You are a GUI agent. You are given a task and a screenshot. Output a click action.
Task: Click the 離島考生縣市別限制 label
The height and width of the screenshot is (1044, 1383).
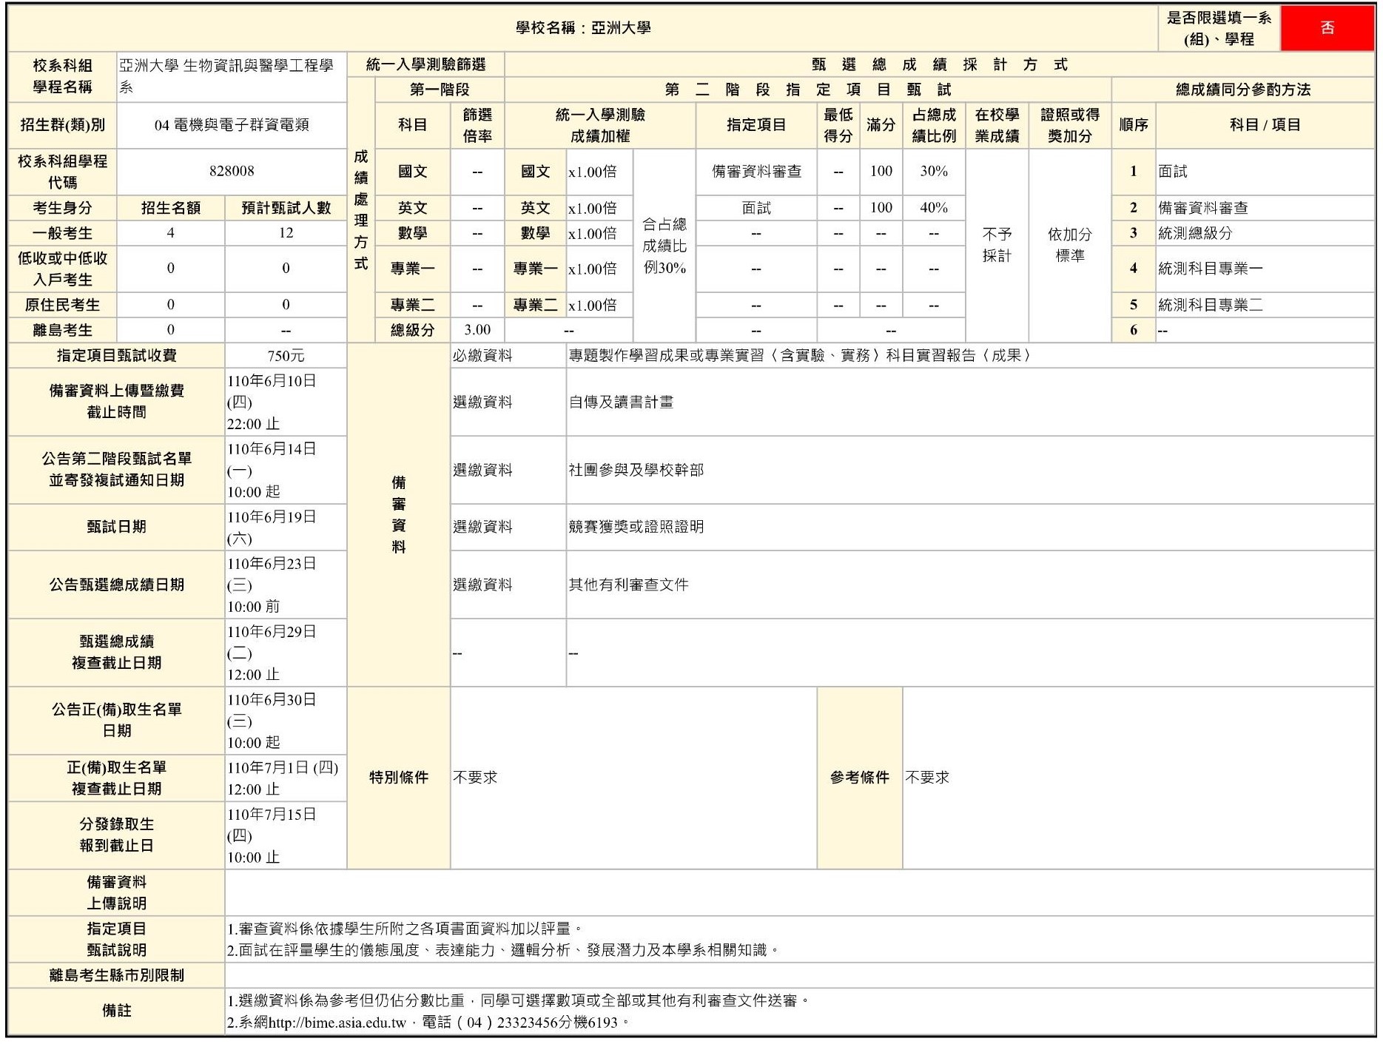click(x=117, y=976)
